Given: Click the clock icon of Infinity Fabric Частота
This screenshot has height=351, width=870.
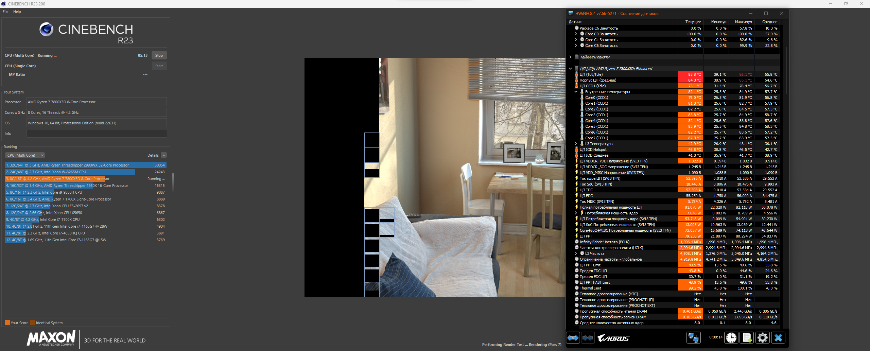Looking at the screenshot, I should pos(576,242).
